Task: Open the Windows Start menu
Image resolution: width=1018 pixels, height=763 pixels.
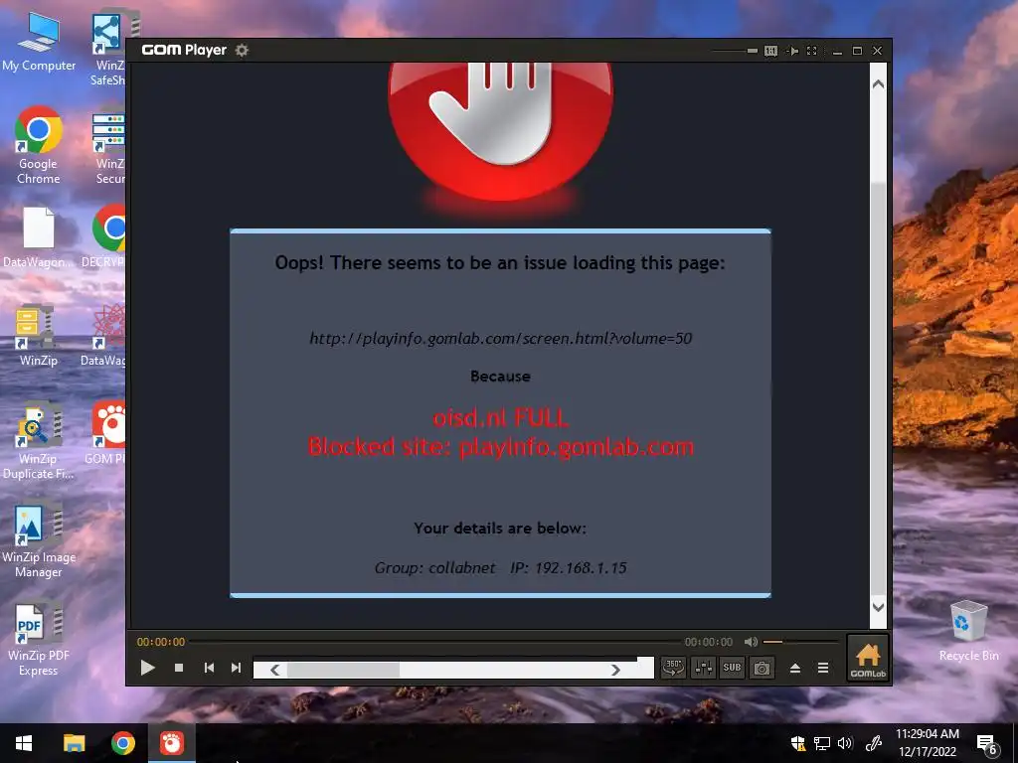Action: [x=24, y=743]
